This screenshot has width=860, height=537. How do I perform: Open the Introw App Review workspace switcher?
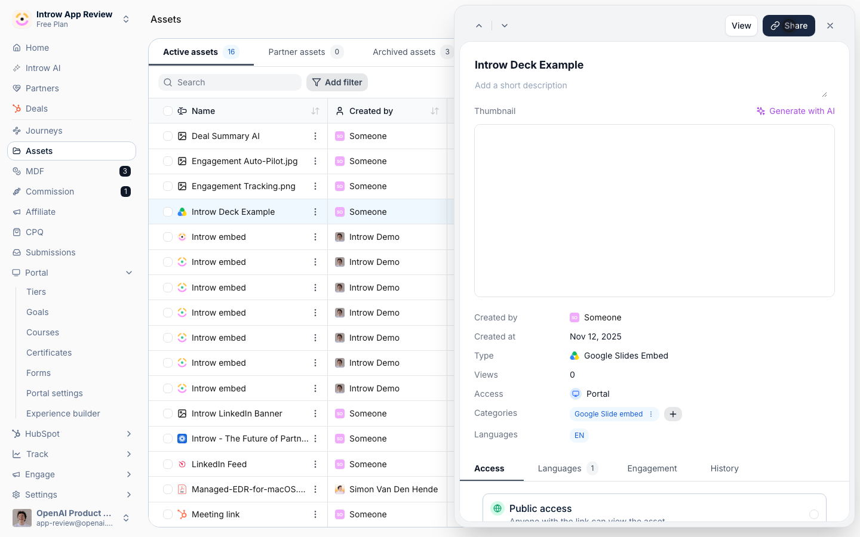click(x=72, y=19)
